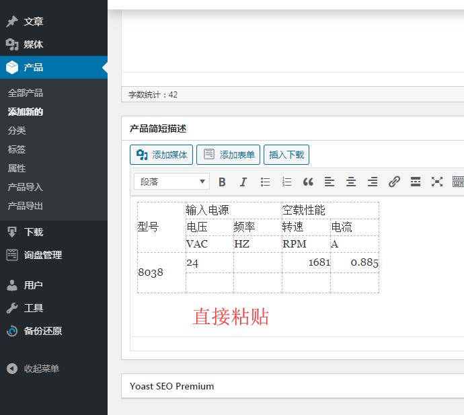Screen dimensions: 464x415
Task: Click the pushpin icon beside 文章
Action: (12, 22)
